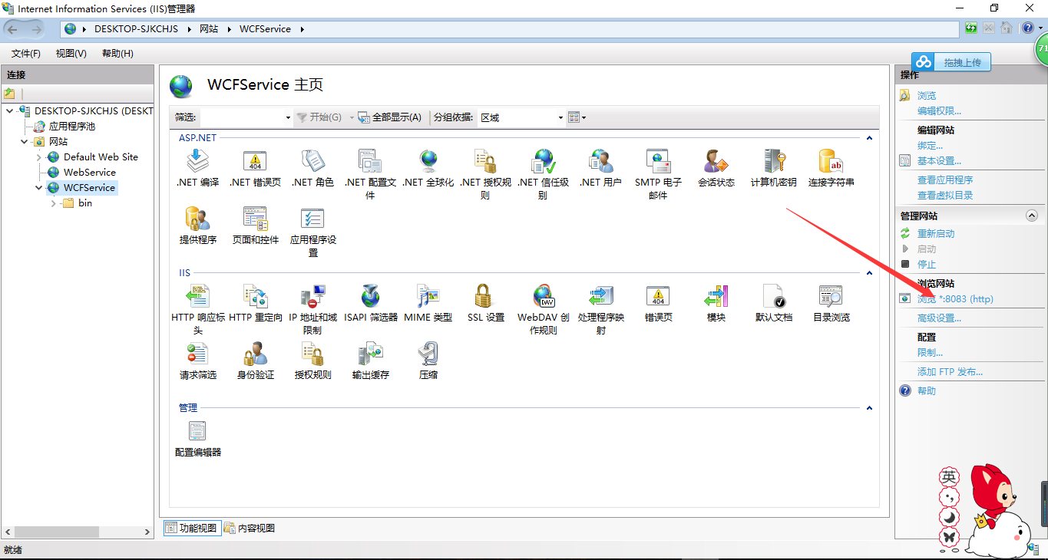Click 停止 to stop the website

927,265
